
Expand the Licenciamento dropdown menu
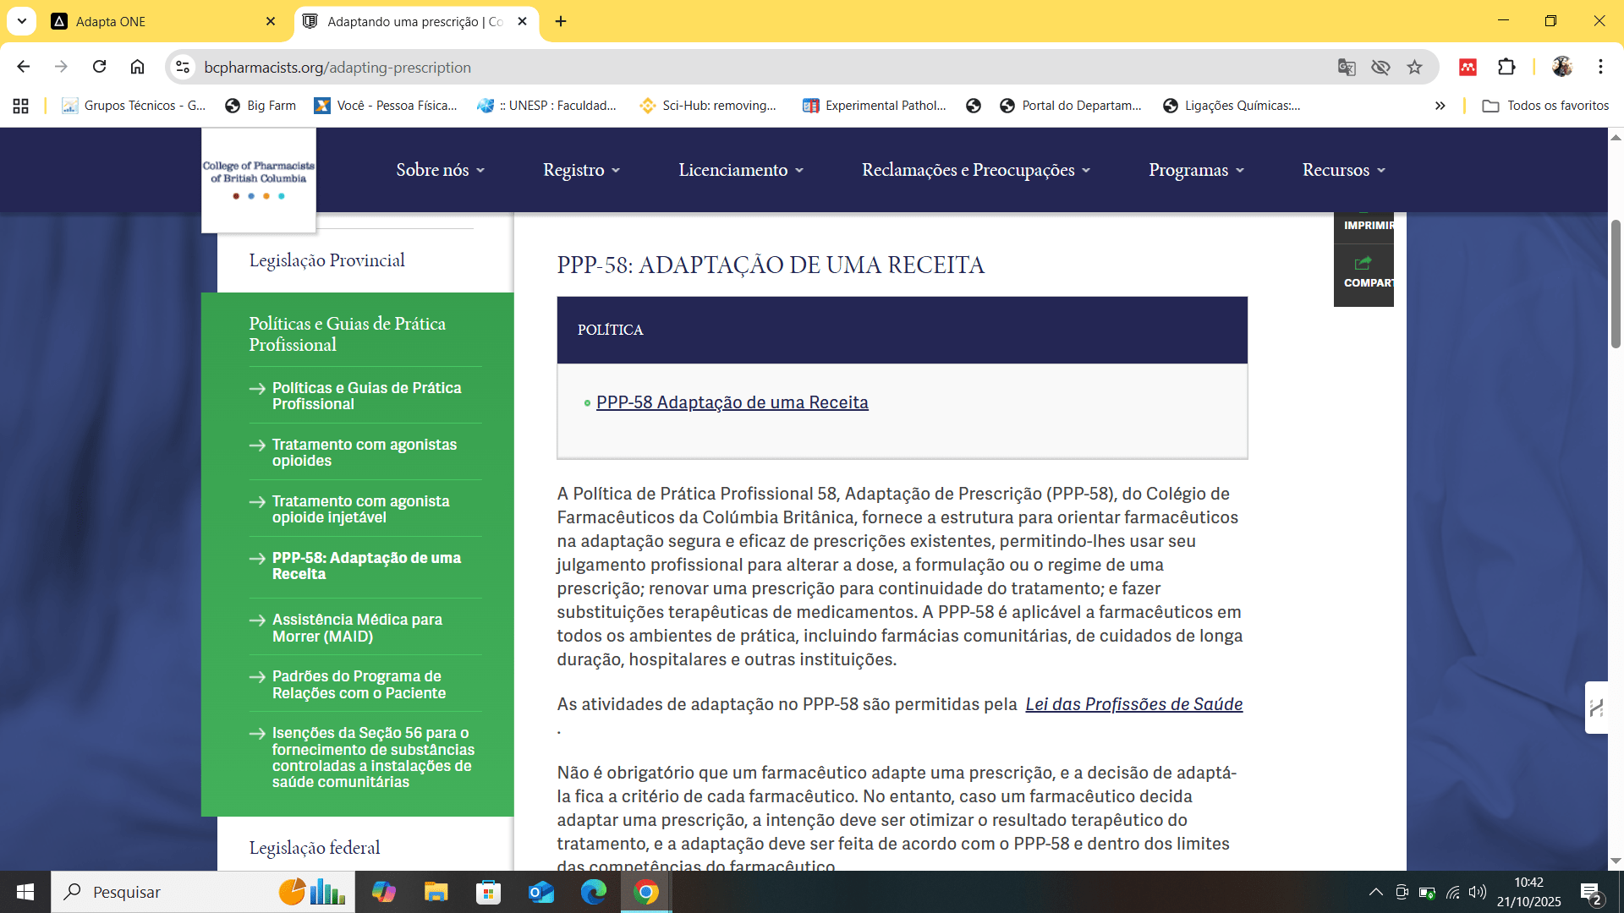pos(740,170)
